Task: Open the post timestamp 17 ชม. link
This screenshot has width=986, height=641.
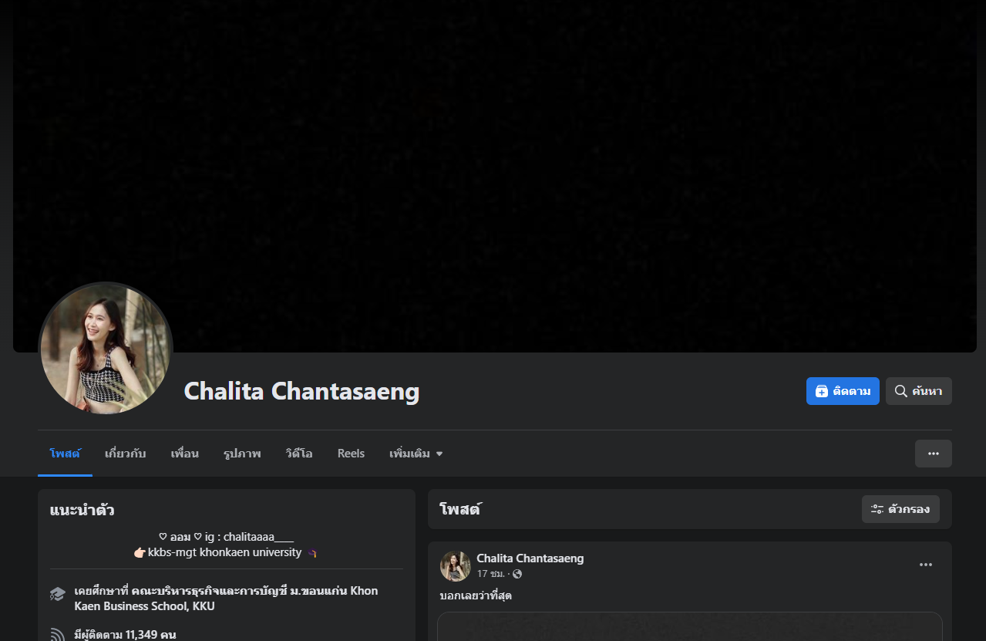Action: tap(490, 574)
